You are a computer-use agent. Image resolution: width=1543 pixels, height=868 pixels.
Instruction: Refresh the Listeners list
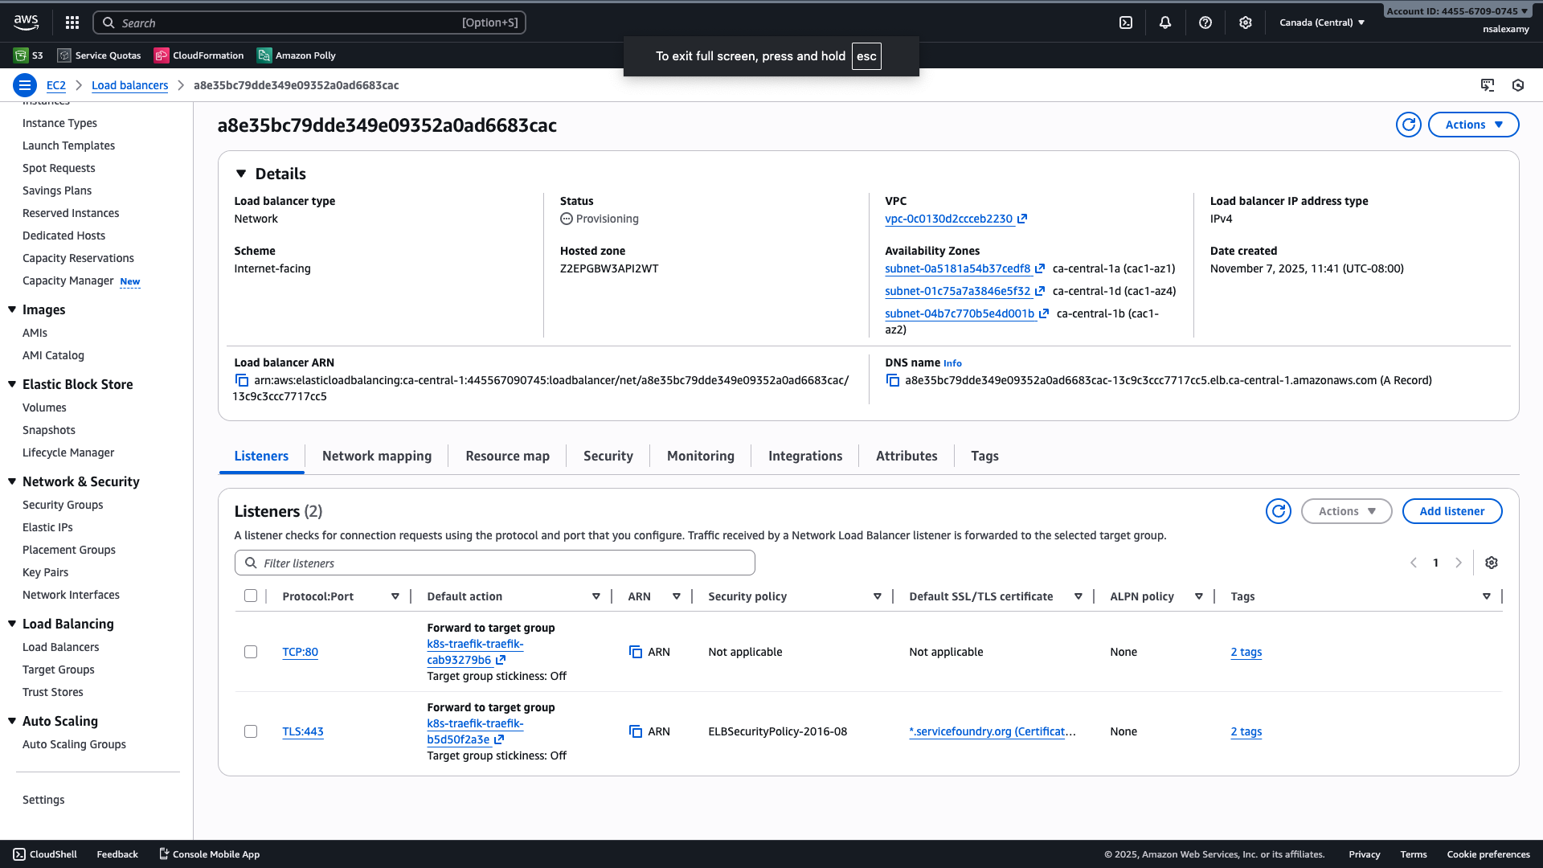pos(1278,510)
